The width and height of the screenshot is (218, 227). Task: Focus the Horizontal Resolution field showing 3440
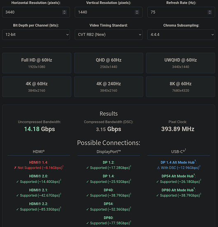33,12
